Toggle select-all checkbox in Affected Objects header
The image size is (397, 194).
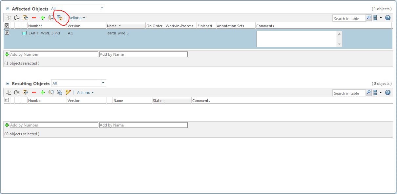(7, 26)
